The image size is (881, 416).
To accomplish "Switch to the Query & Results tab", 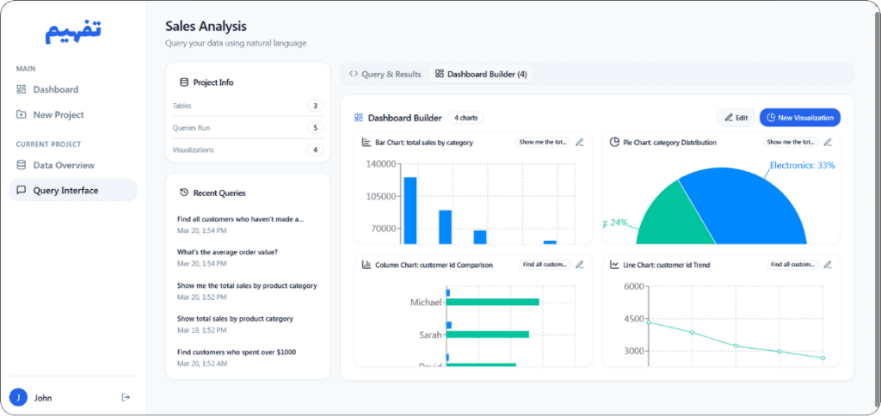I will [385, 74].
